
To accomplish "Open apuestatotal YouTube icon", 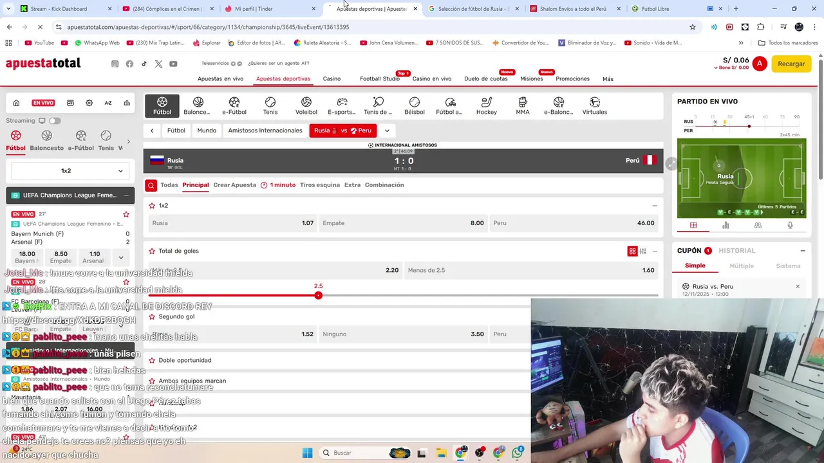I will tap(173, 64).
